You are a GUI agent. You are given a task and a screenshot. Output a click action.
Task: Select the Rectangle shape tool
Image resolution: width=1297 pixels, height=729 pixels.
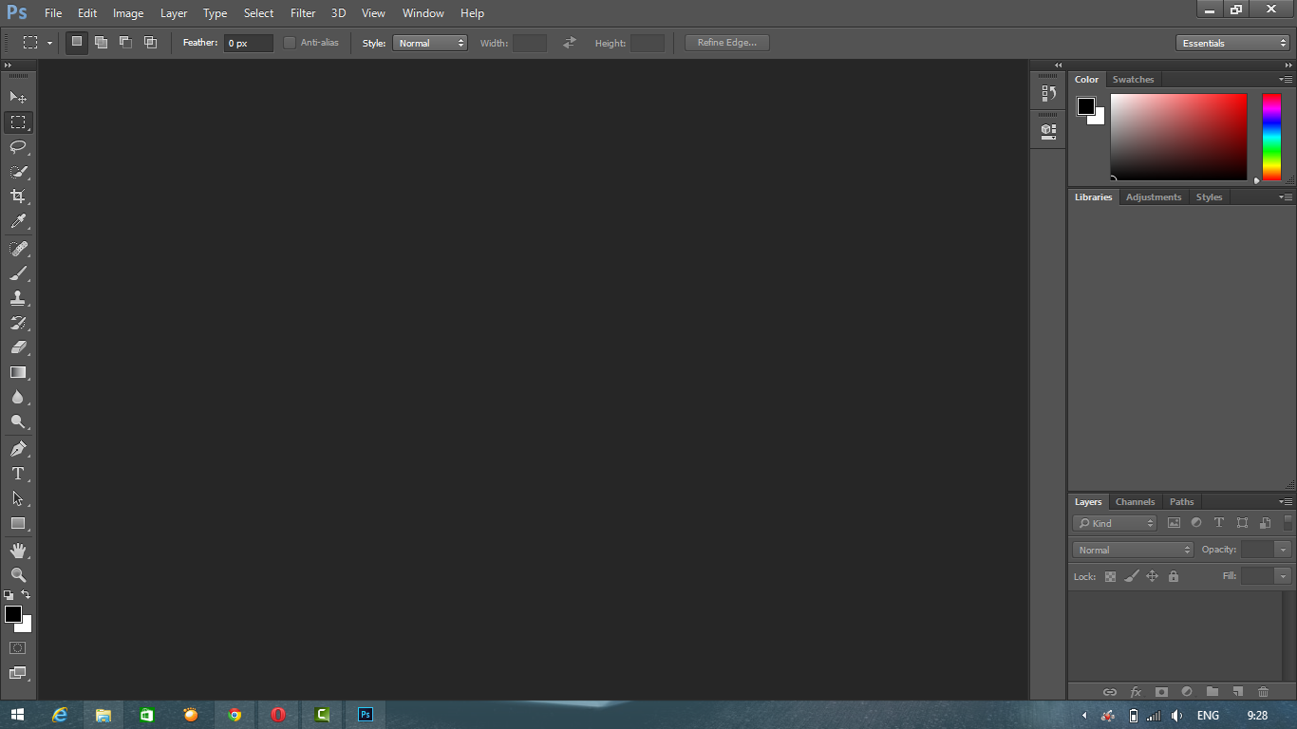coord(18,523)
